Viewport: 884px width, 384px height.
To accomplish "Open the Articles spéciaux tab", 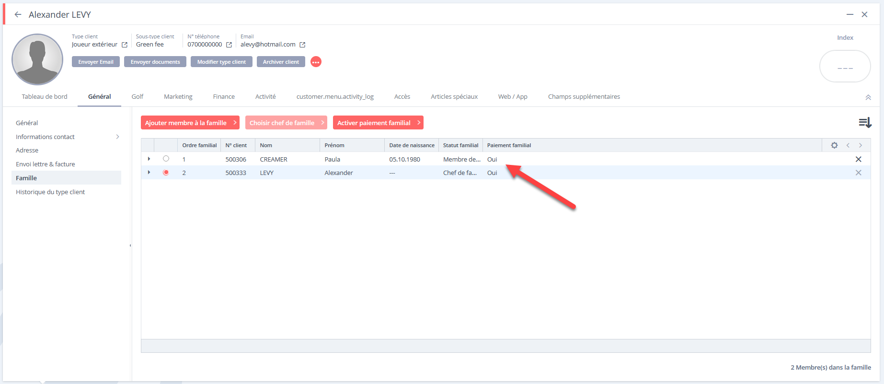I will coord(454,96).
